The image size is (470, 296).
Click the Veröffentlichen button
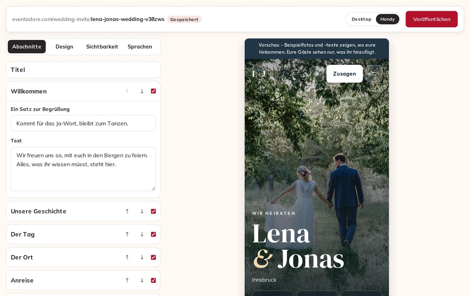432,19
